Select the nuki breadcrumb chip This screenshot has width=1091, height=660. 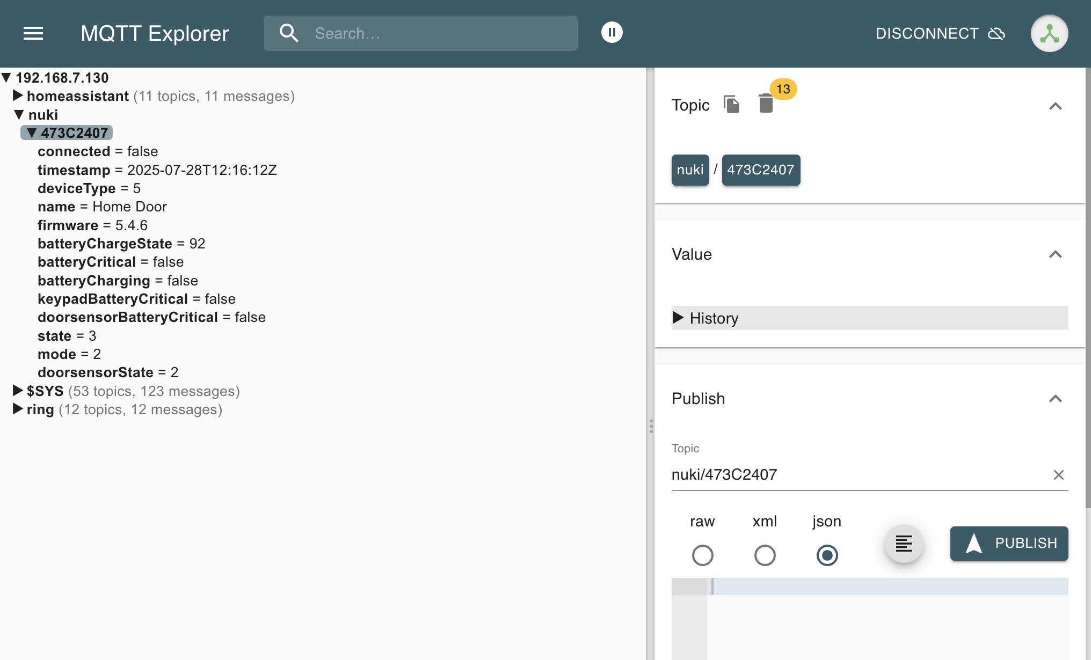click(x=690, y=170)
